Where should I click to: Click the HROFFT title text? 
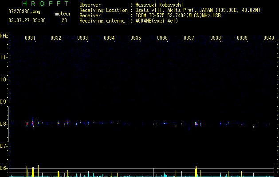46,4
